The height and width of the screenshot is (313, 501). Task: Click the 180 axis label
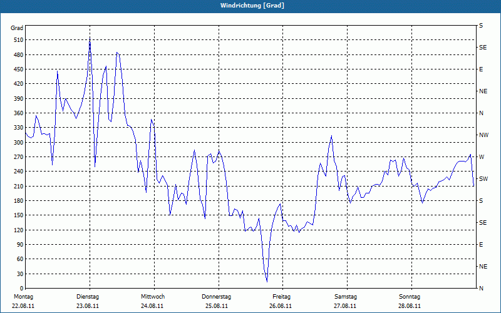click(x=19, y=201)
